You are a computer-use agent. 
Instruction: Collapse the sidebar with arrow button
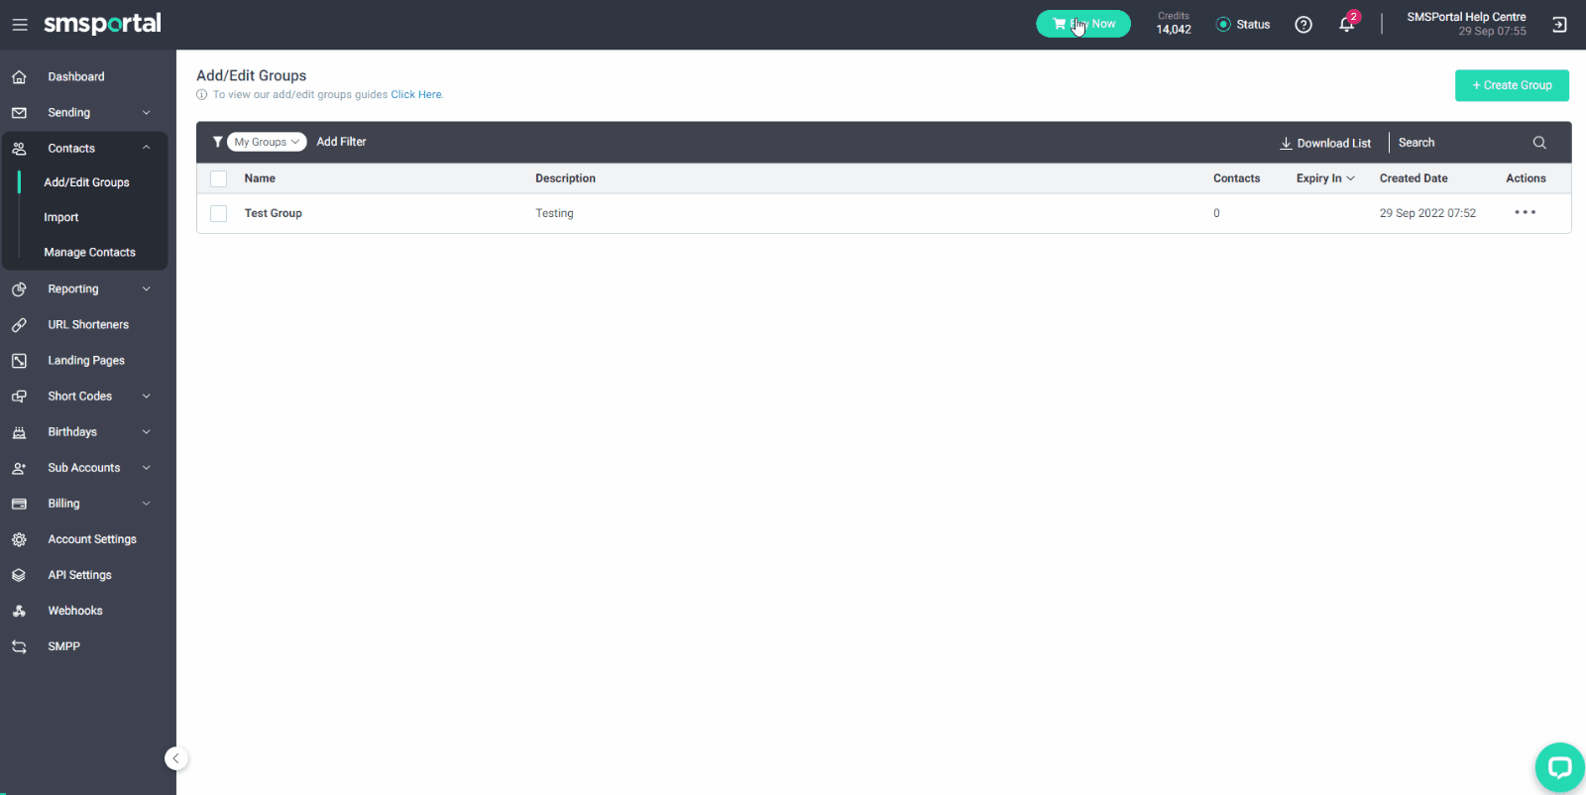click(175, 758)
